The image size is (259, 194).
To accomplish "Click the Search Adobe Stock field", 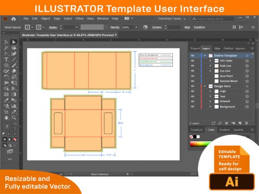I will click(213, 19).
